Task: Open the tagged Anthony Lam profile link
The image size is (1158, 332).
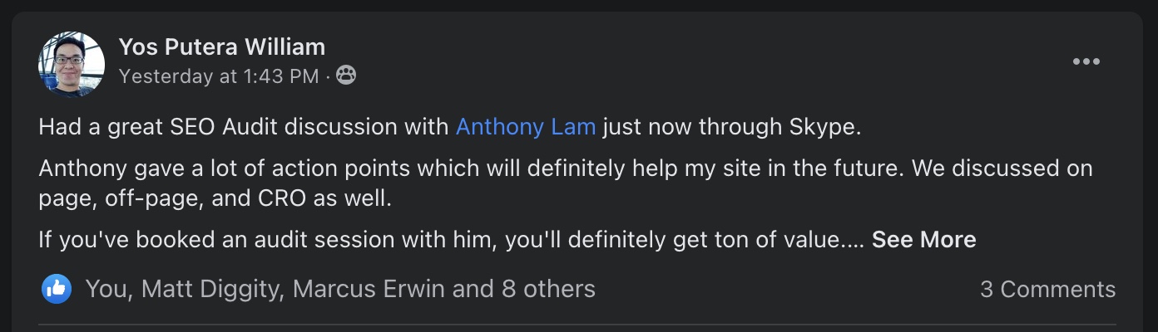Action: (526, 127)
